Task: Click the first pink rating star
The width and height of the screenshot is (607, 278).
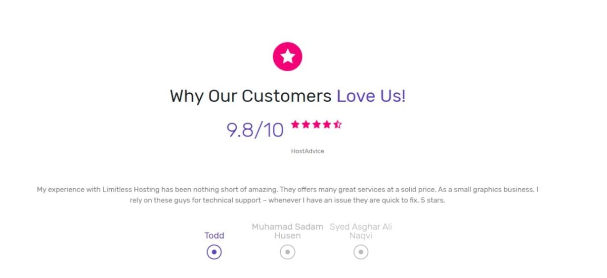Action: point(296,124)
